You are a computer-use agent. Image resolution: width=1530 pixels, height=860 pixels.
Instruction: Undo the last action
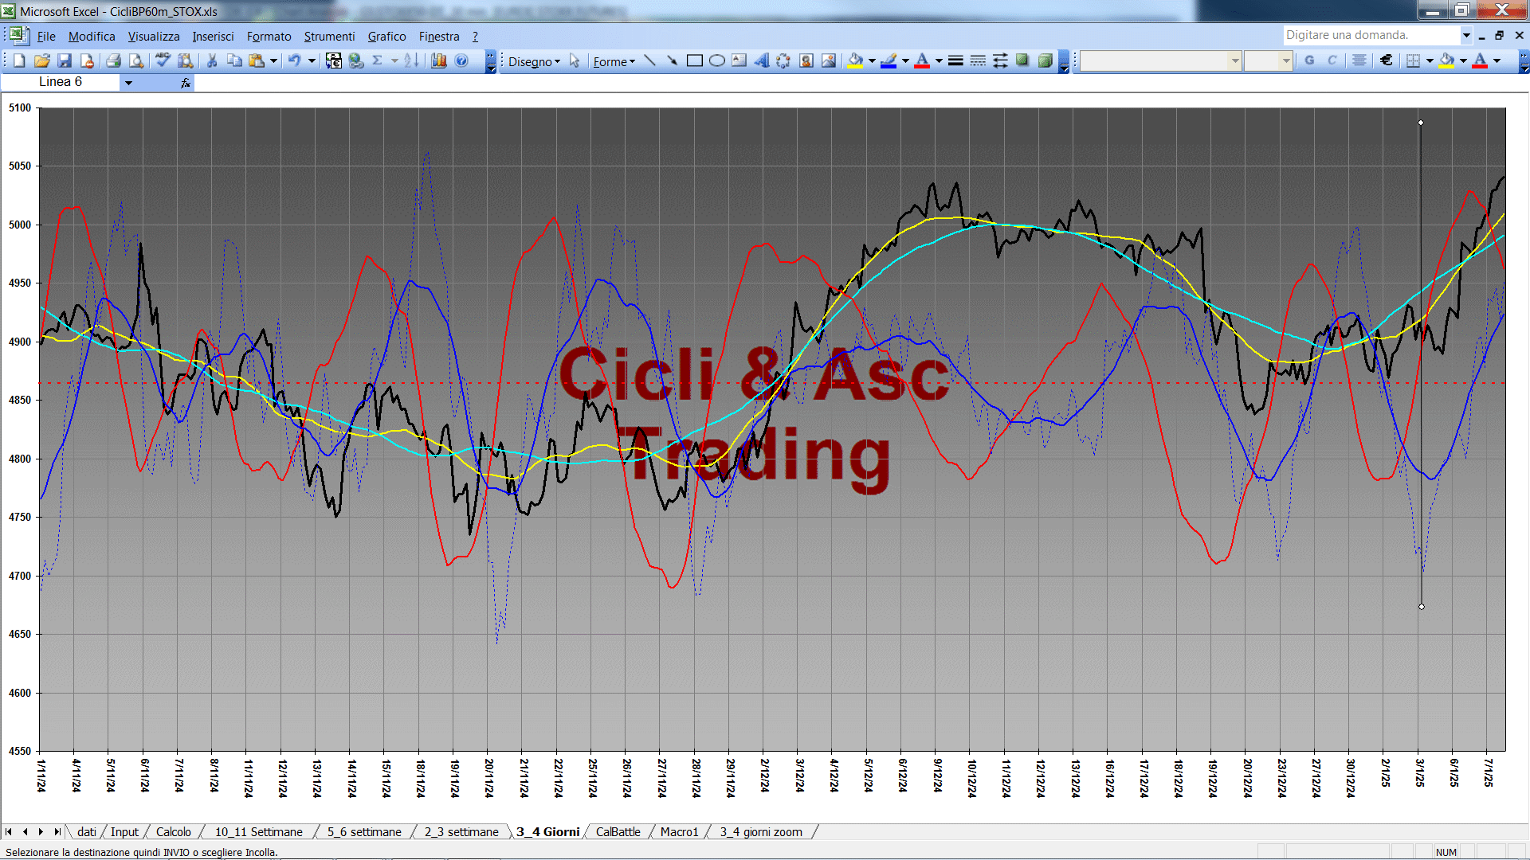(x=295, y=61)
